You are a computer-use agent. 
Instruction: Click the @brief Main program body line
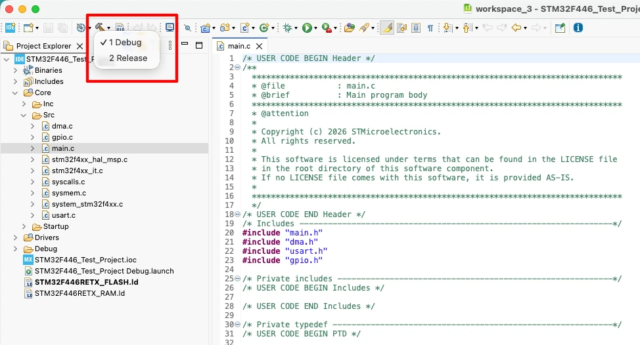click(340, 95)
